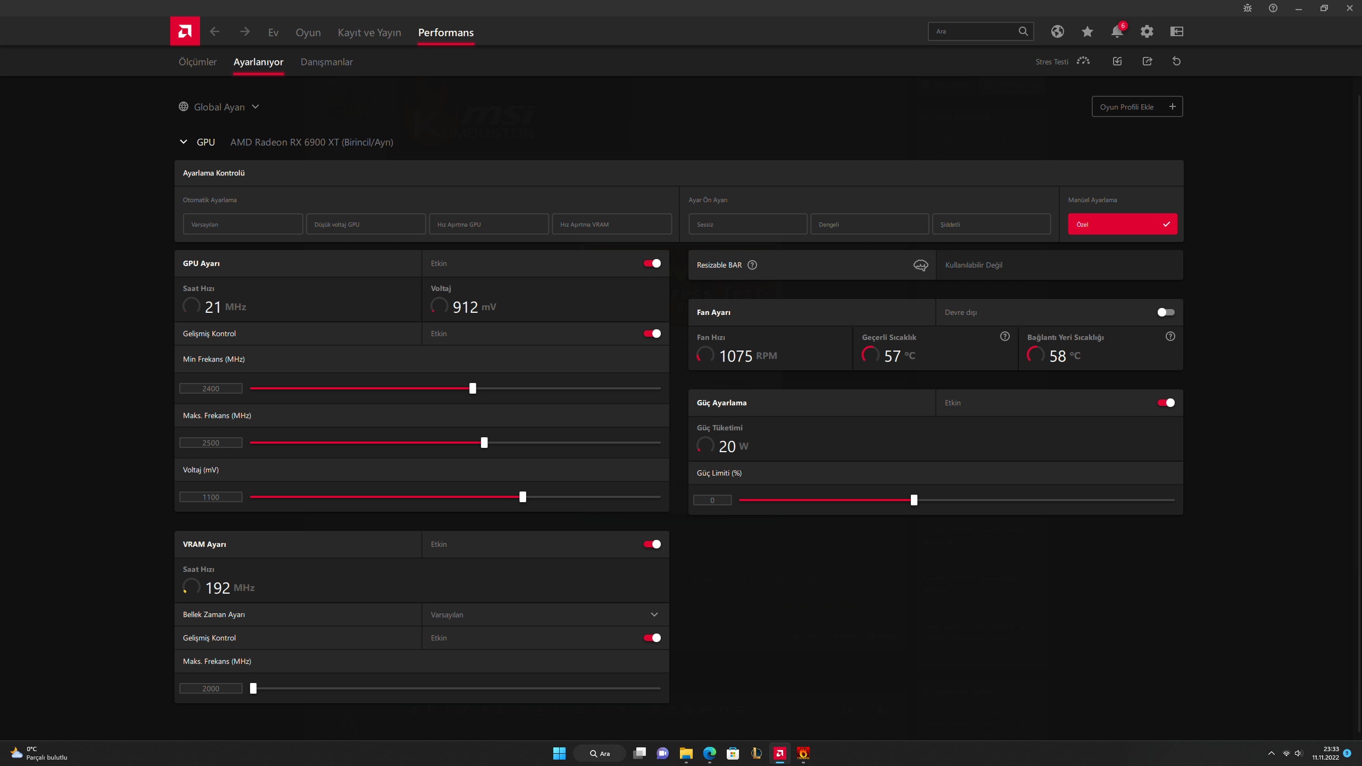Screen dimensions: 1362x766
Task: Start the Stres Testi icon
Action: click(1083, 61)
